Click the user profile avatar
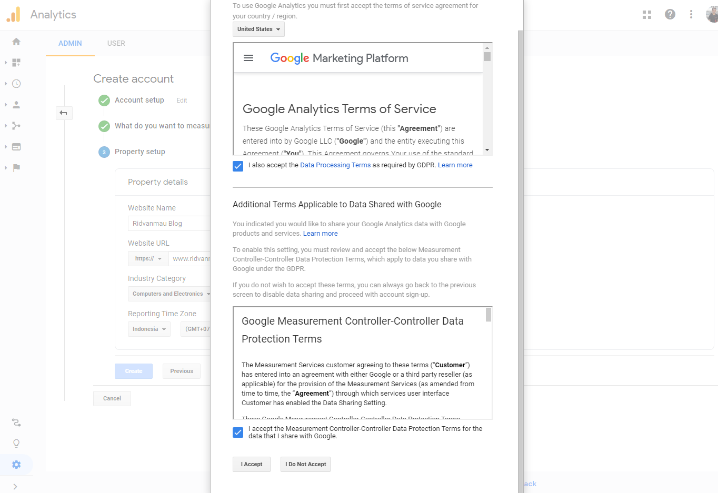Screen dimensions: 718x493 click(712, 14)
